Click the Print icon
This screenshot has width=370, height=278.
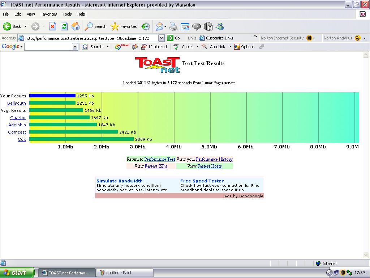(173, 26)
